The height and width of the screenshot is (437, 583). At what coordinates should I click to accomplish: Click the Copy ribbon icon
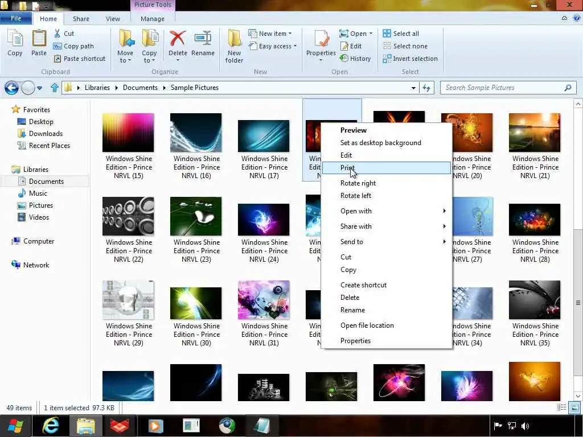tap(15, 39)
